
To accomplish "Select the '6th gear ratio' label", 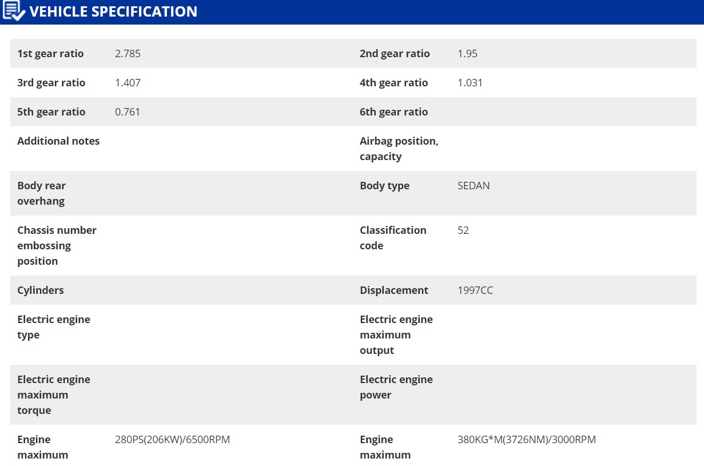I will coord(393,112).
